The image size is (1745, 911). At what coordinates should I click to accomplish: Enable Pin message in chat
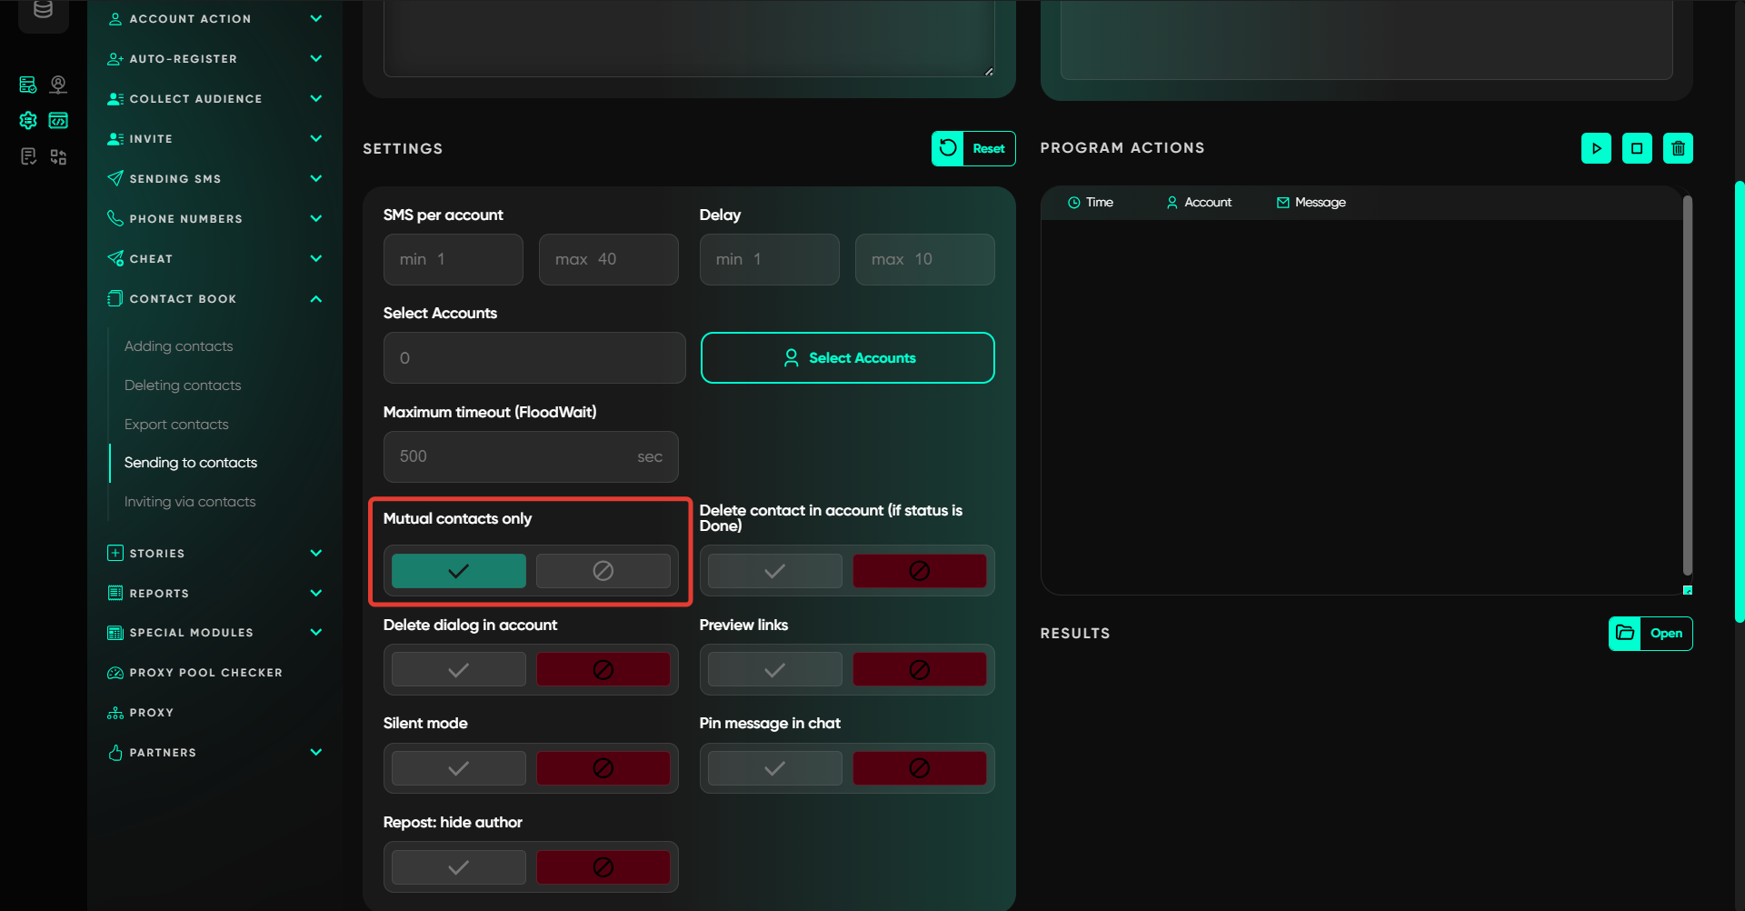click(774, 768)
